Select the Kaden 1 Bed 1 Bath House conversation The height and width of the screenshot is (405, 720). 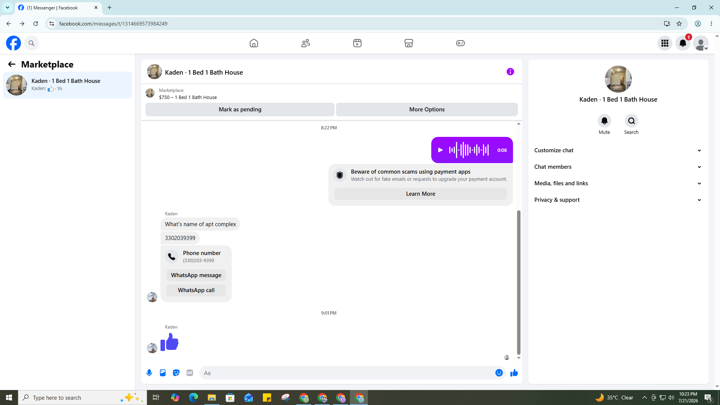[x=67, y=85]
